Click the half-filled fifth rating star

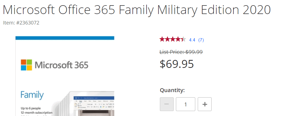(x=183, y=39)
